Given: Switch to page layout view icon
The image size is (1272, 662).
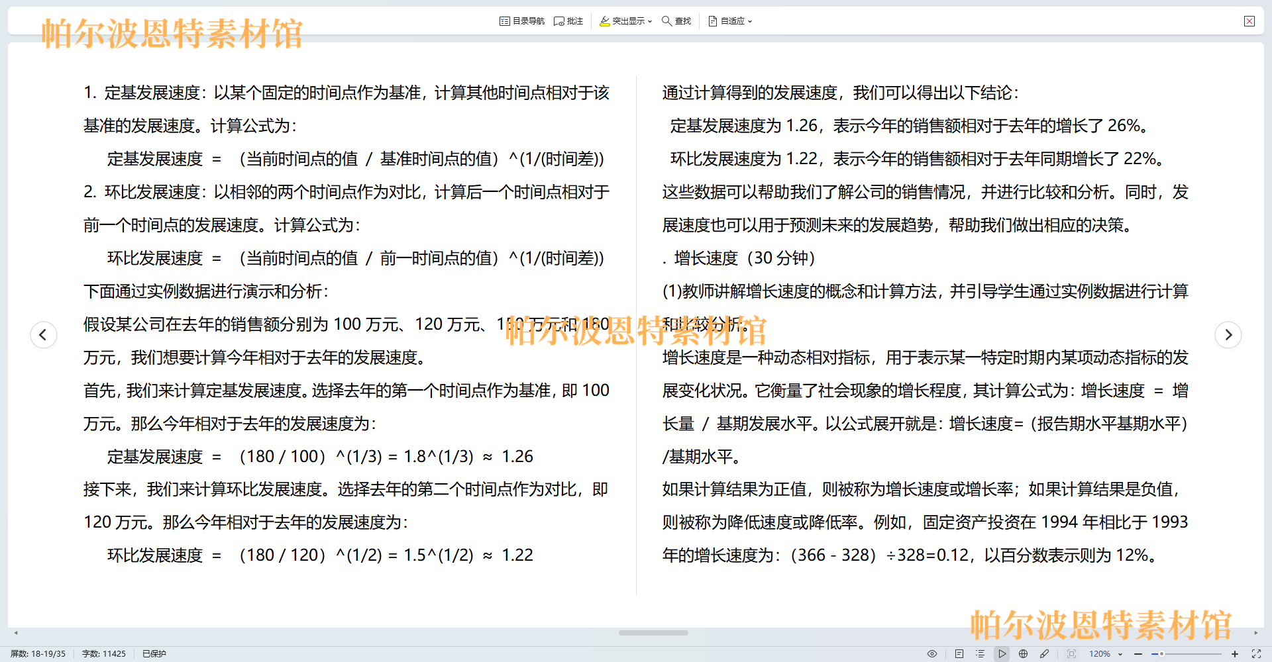Looking at the screenshot, I should point(959,653).
